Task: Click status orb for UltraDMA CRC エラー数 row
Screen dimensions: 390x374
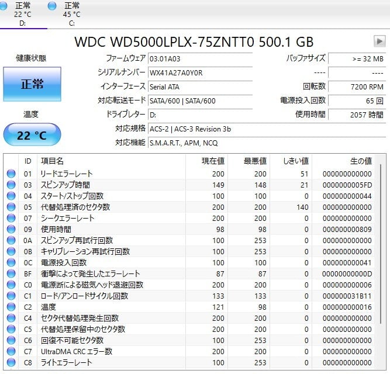Action: 11,351
